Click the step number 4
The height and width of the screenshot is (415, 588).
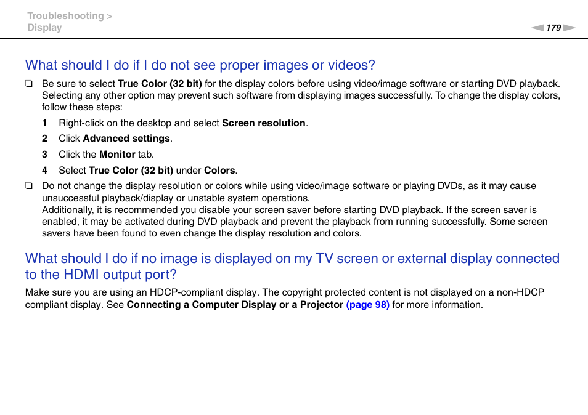[44, 171]
